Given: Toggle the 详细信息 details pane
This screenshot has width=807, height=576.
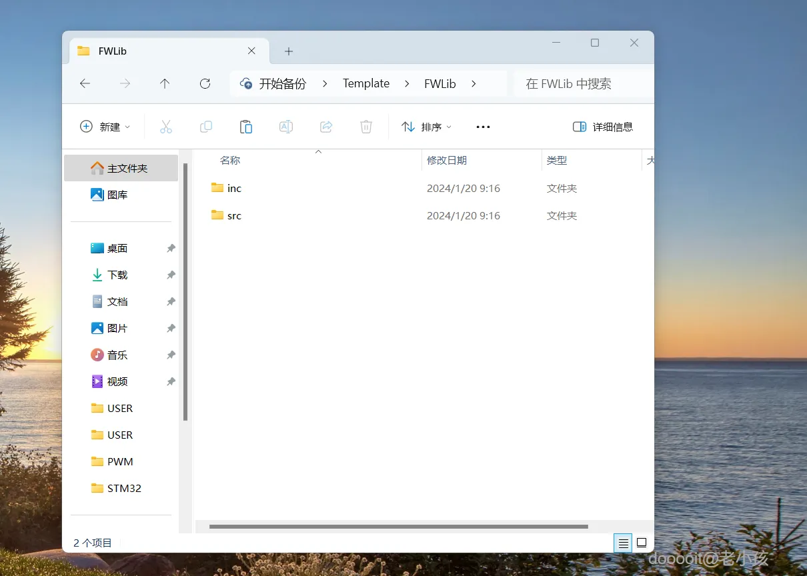Looking at the screenshot, I should pos(602,127).
